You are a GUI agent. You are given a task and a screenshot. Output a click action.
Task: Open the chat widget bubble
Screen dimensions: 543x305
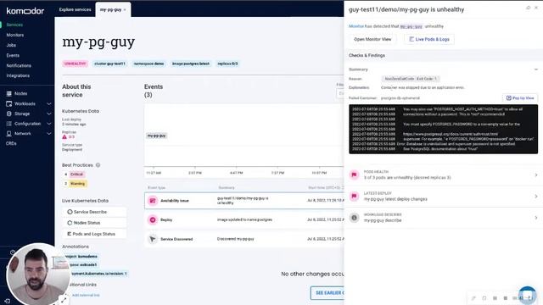[527, 296]
